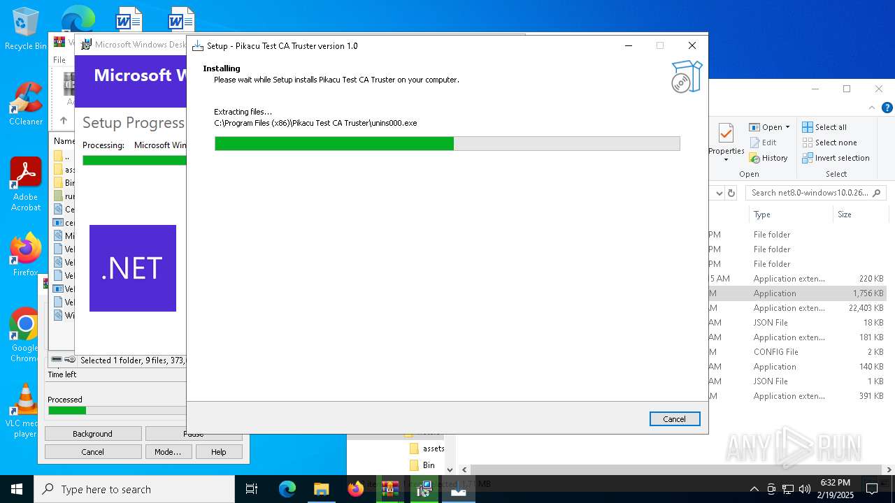Select the Bin folder in Explorer tree
This screenshot has width=895, height=503.
click(x=422, y=465)
